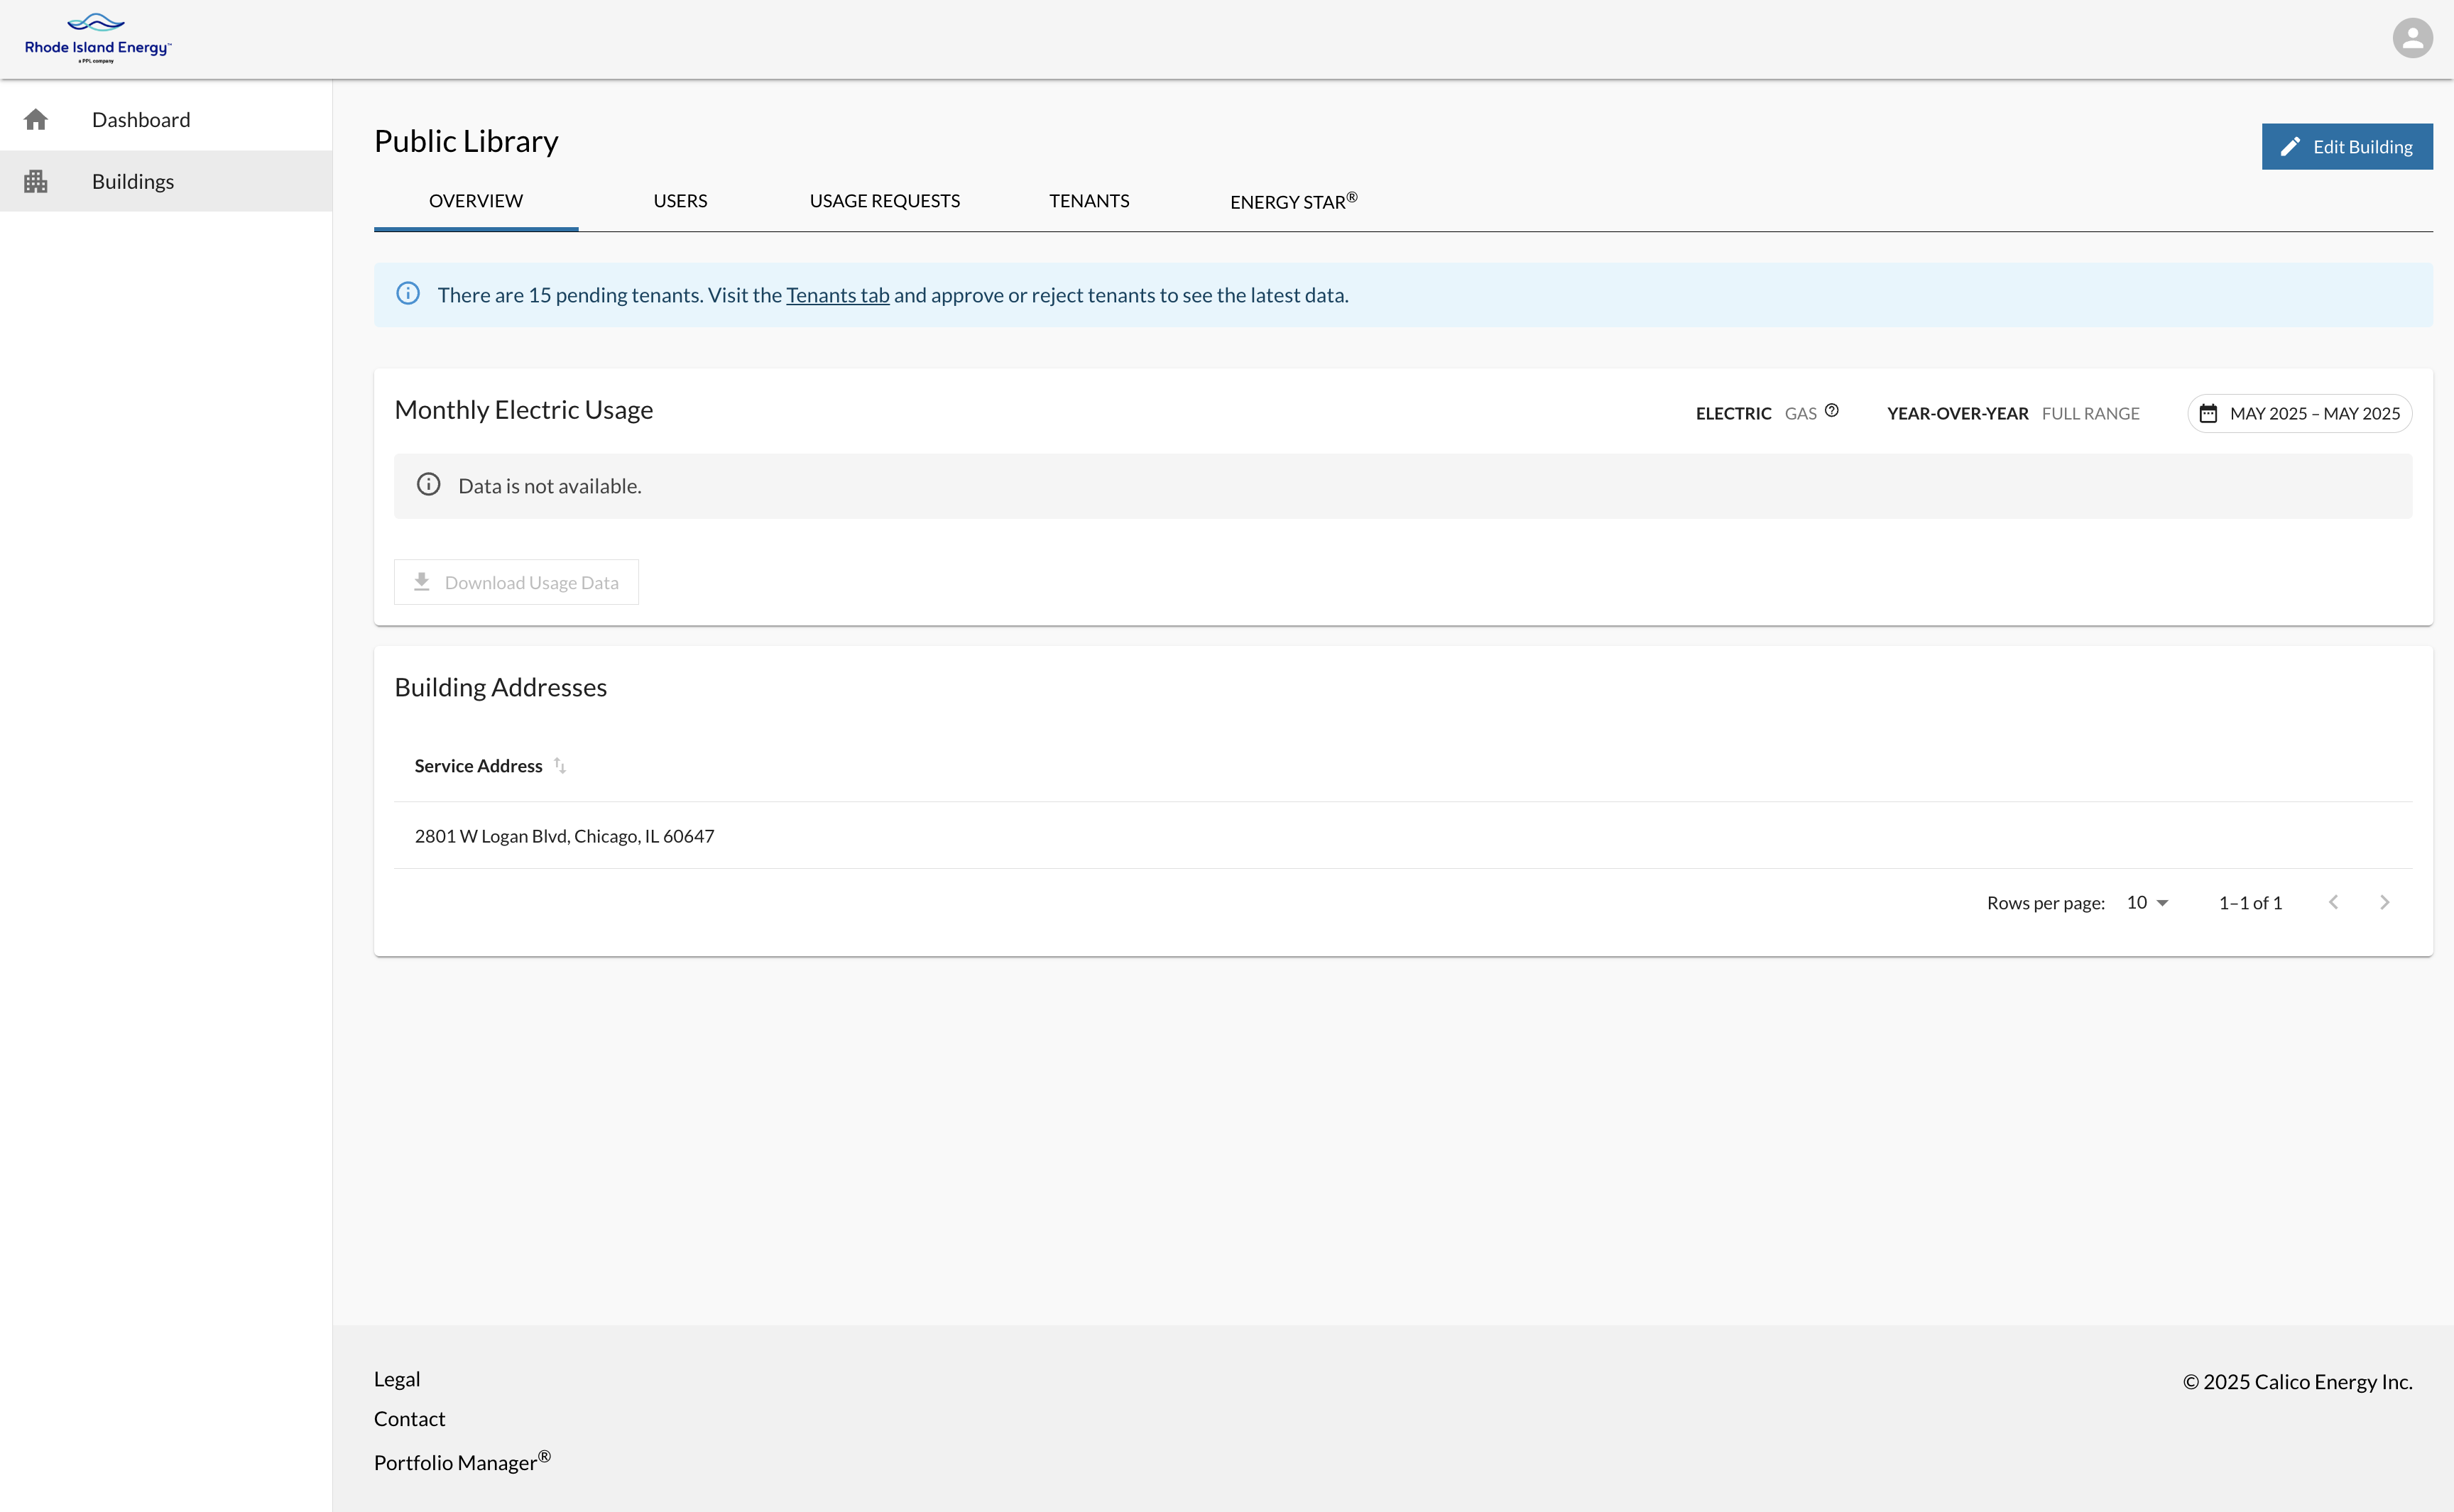Select Year-Over-Year view
The image size is (2454, 1512).
pos(1957,414)
